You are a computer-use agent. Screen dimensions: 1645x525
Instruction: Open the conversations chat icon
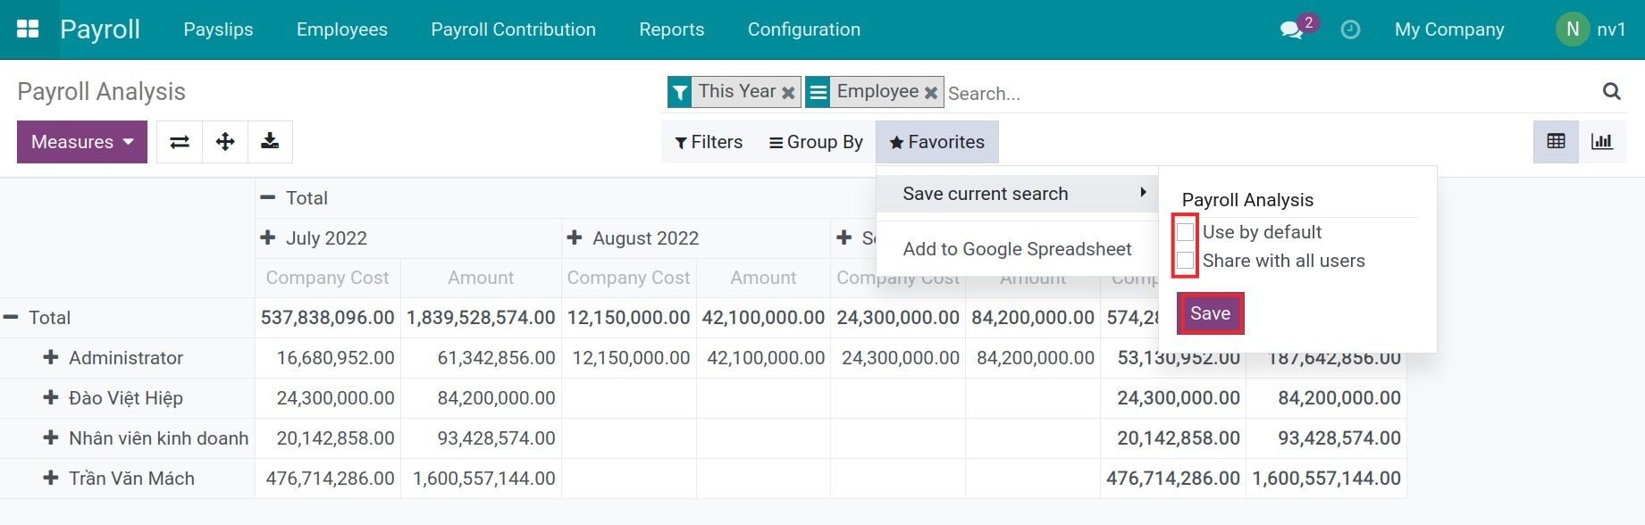pyautogui.click(x=1290, y=30)
